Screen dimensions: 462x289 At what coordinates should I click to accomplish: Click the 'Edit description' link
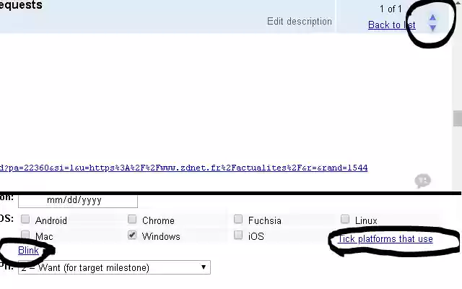[x=300, y=21]
